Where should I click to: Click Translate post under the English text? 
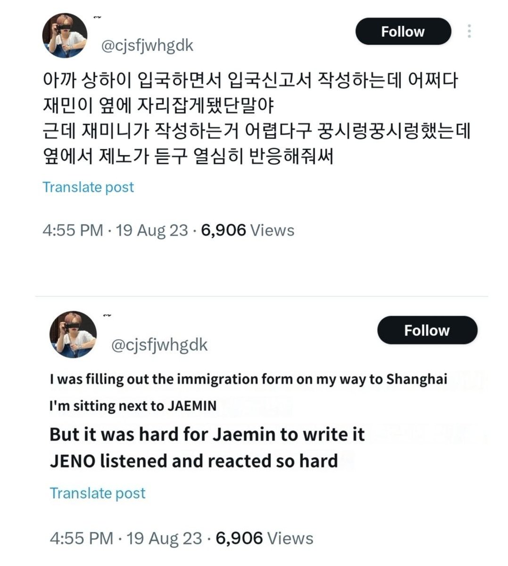(98, 493)
